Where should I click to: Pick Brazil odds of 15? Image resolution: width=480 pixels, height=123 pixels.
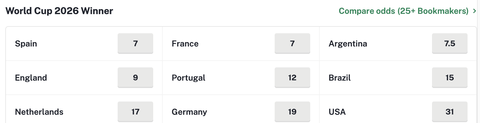[450, 78]
